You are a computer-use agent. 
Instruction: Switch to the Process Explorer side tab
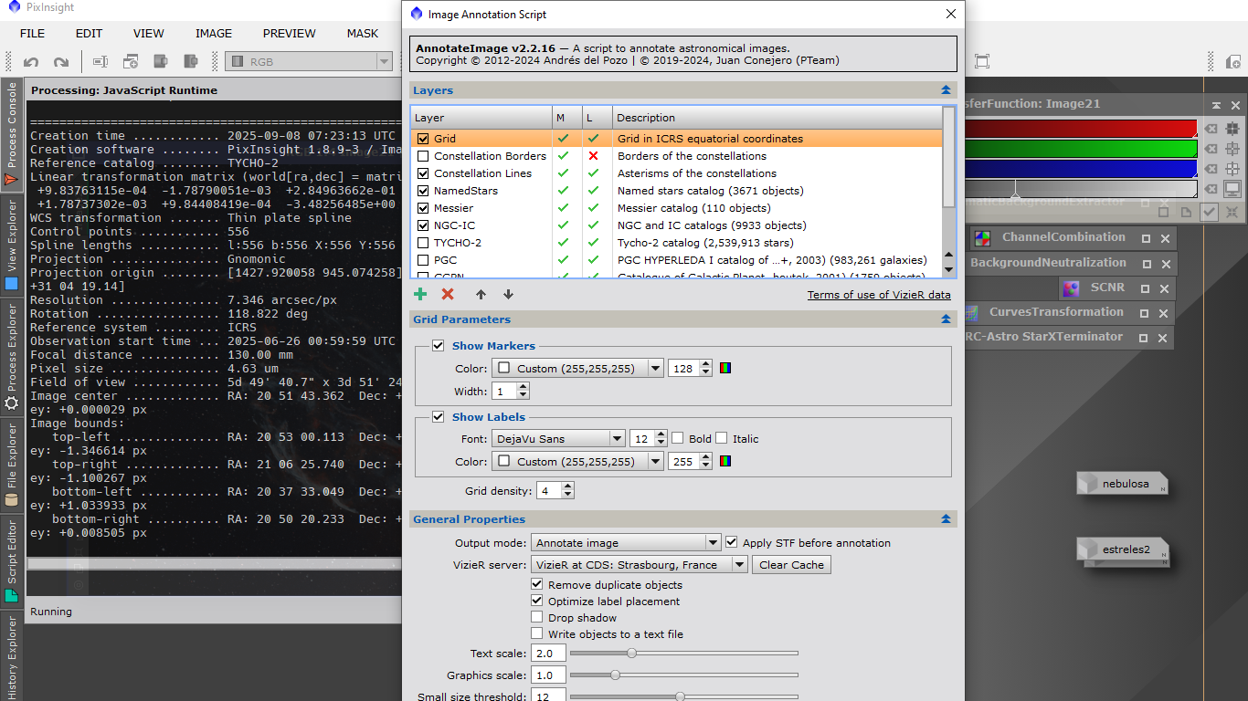click(x=12, y=359)
